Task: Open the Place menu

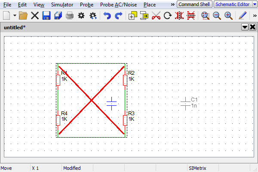Action: (150, 4)
